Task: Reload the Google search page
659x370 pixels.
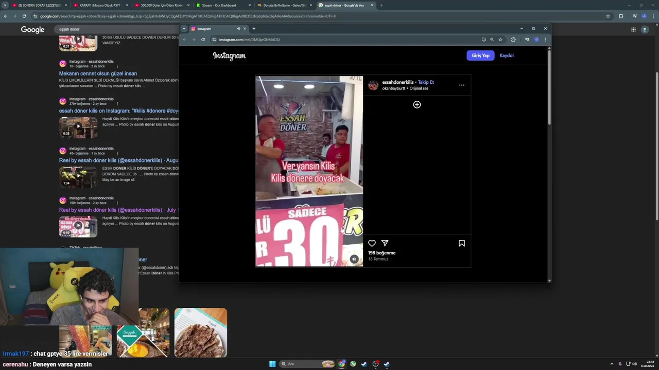Action: tap(24, 16)
